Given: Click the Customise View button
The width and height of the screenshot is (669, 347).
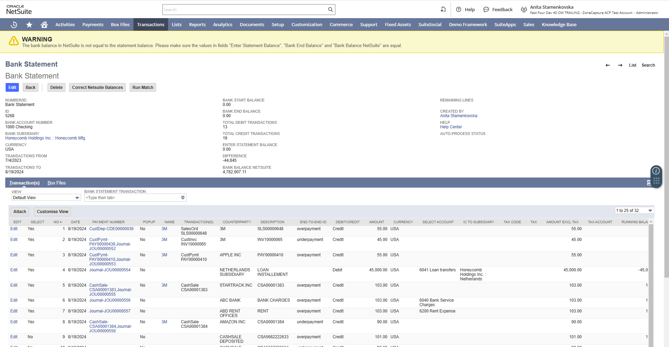Looking at the screenshot, I should 52,212.
